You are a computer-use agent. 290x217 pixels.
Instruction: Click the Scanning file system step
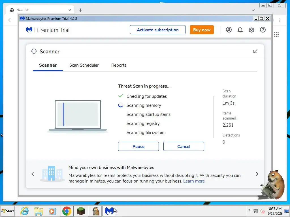[x=146, y=132]
